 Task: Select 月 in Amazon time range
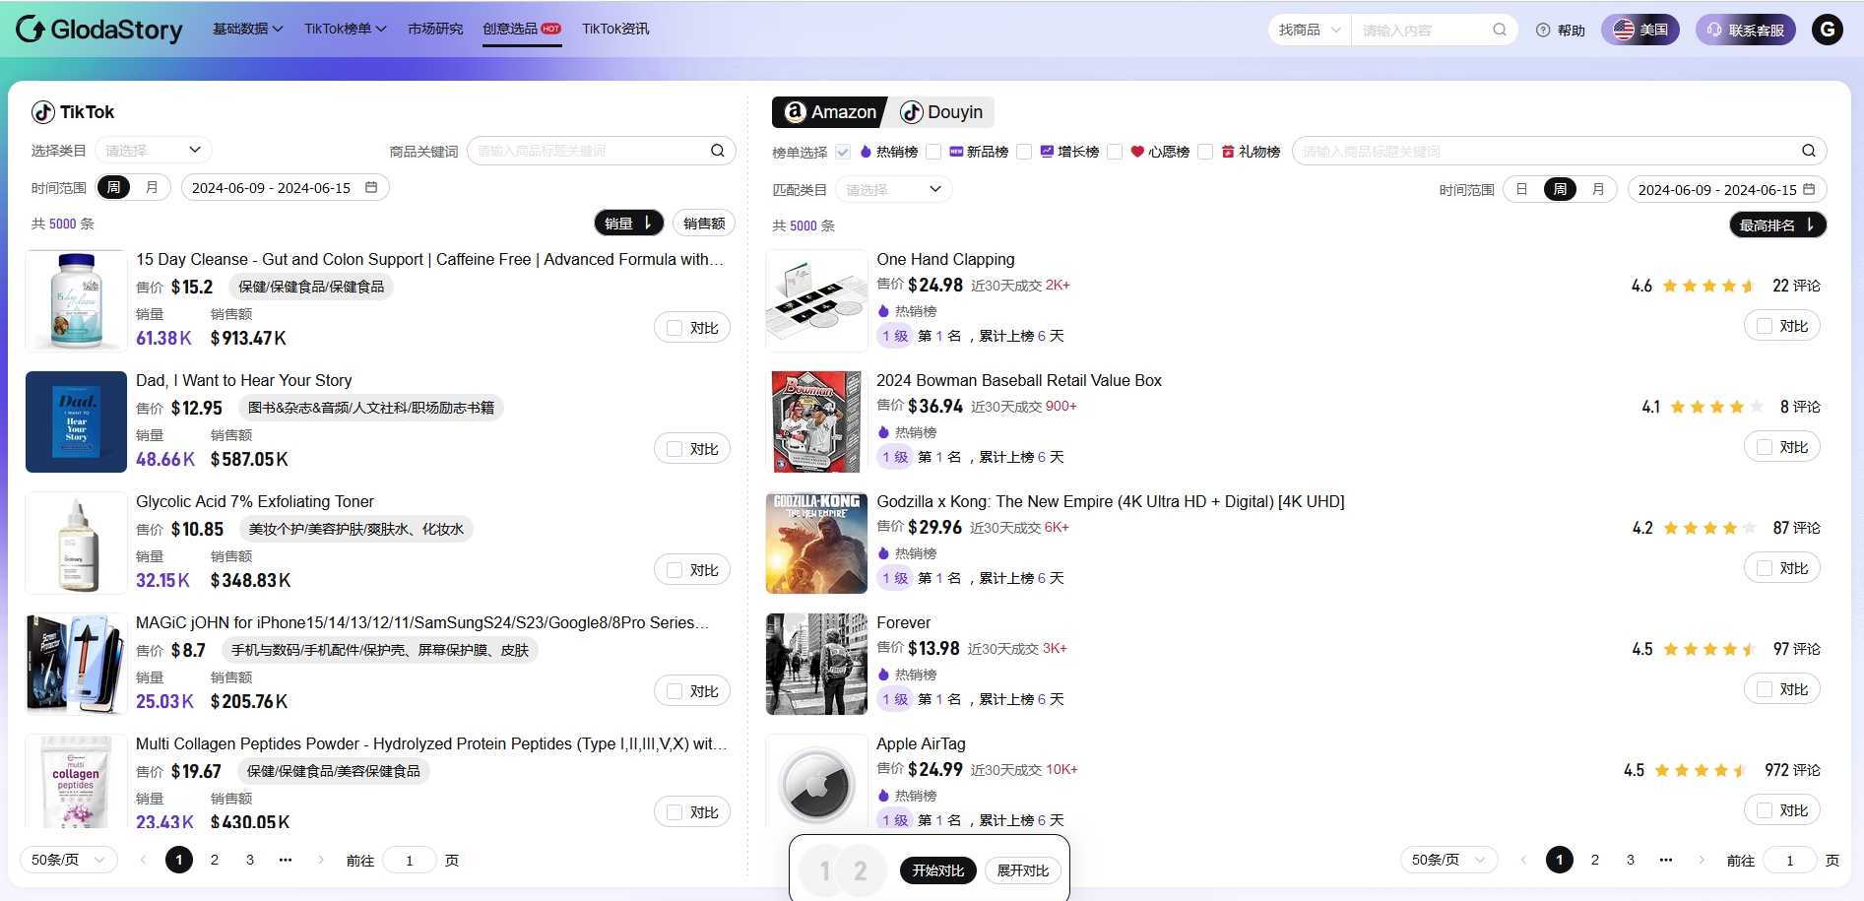[1598, 189]
